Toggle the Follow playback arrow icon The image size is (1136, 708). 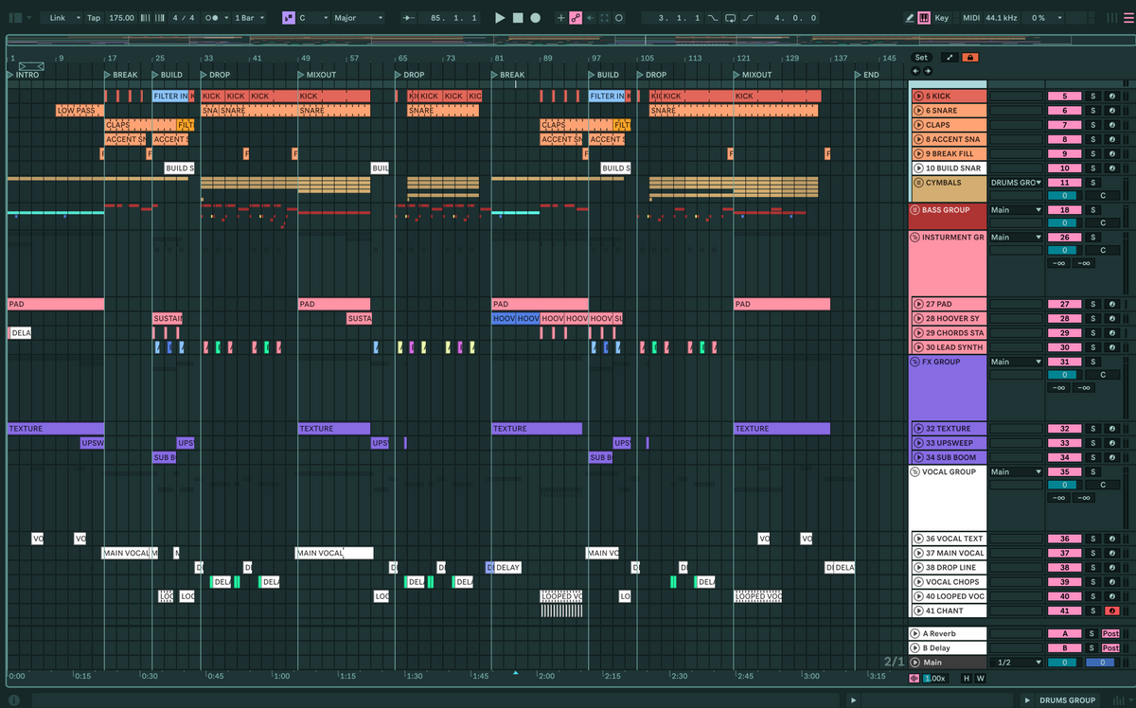coord(409,17)
